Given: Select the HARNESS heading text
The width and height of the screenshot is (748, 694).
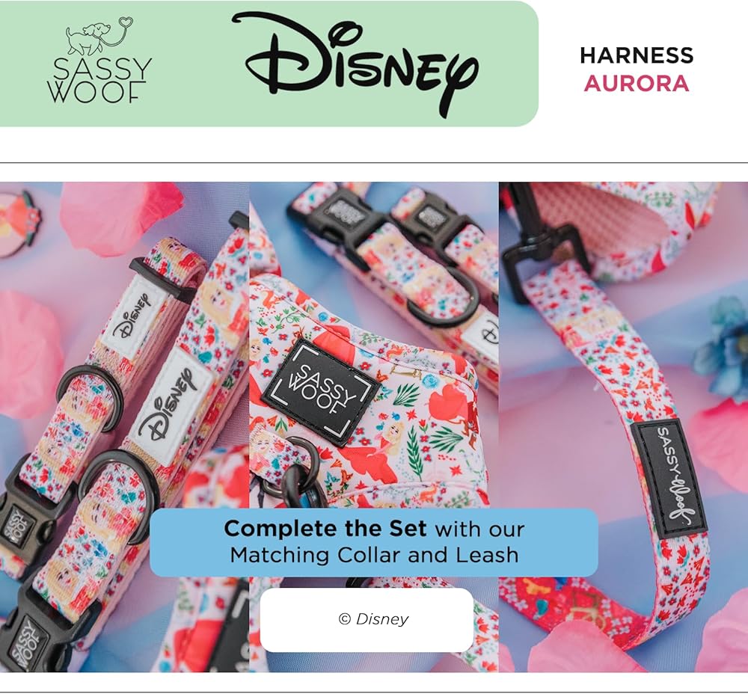Looking at the screenshot, I should pyautogui.click(x=637, y=56).
